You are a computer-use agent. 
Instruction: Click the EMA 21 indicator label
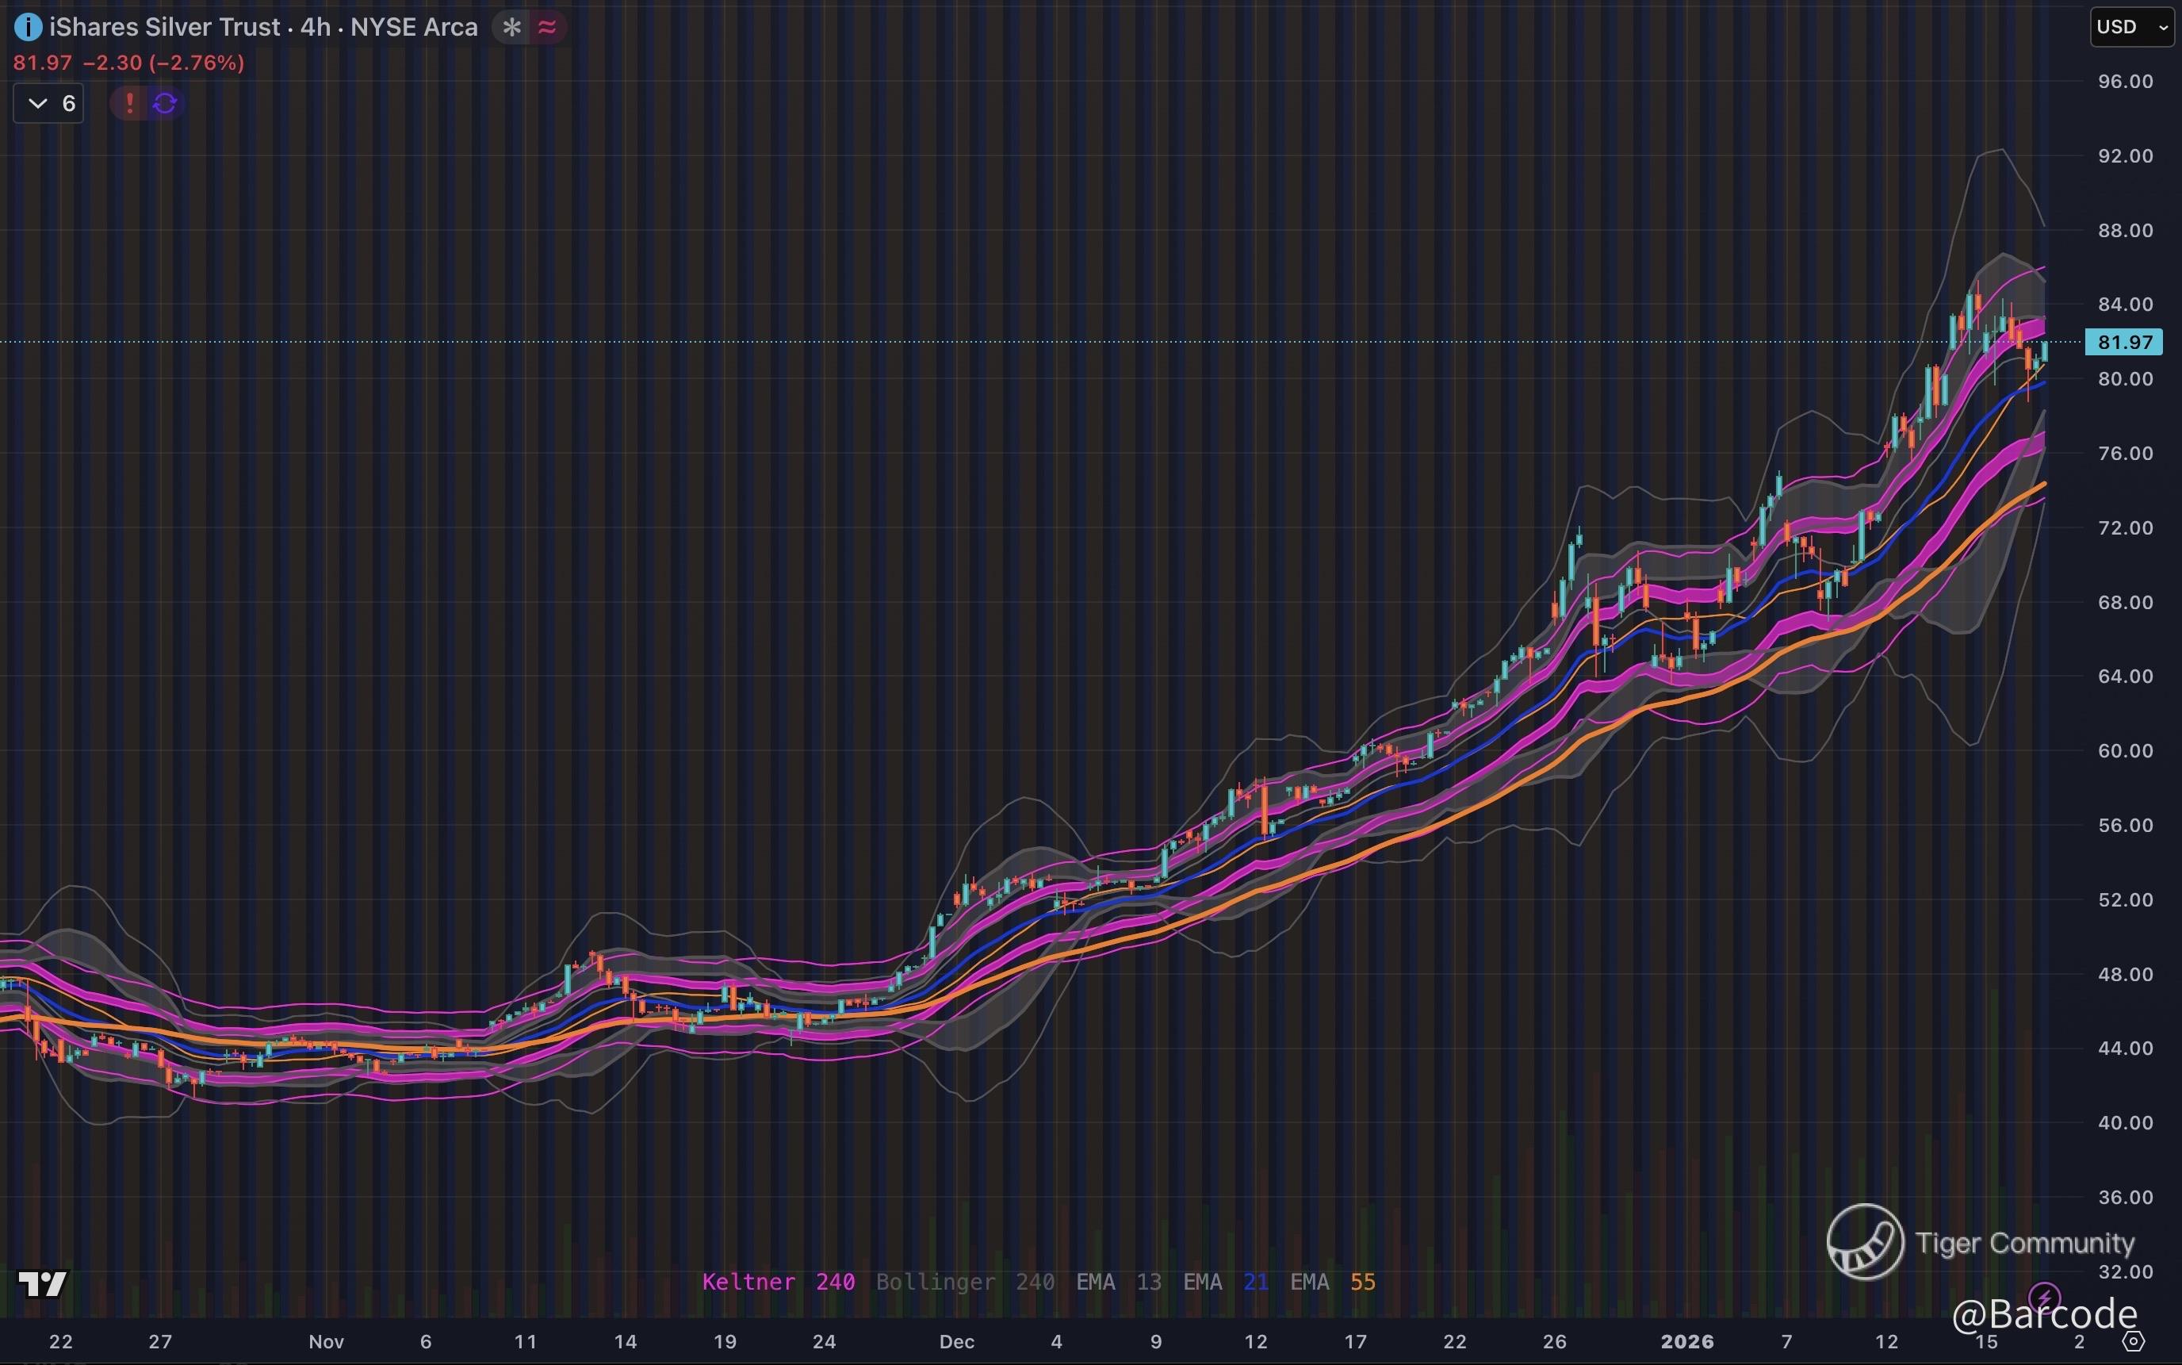coord(1226,1282)
